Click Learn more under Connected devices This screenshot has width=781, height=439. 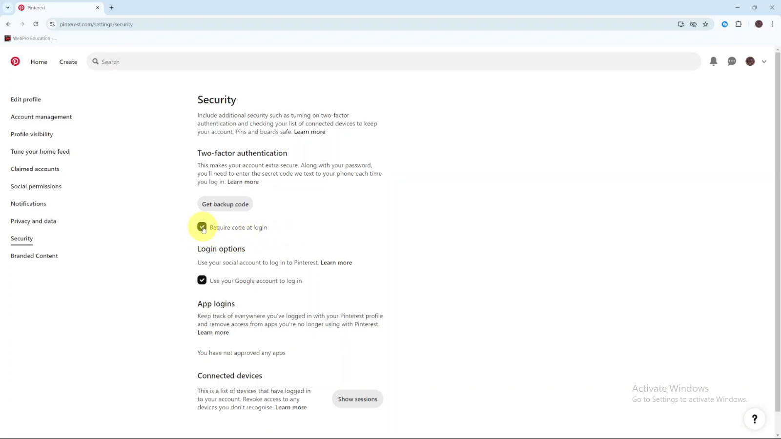coord(291,407)
